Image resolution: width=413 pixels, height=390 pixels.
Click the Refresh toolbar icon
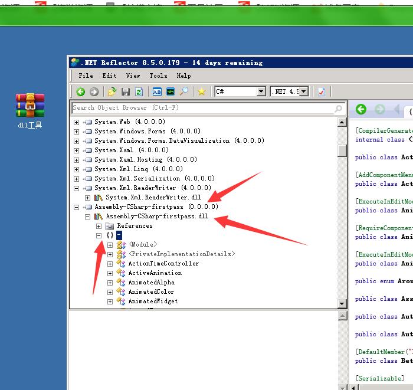click(139, 91)
